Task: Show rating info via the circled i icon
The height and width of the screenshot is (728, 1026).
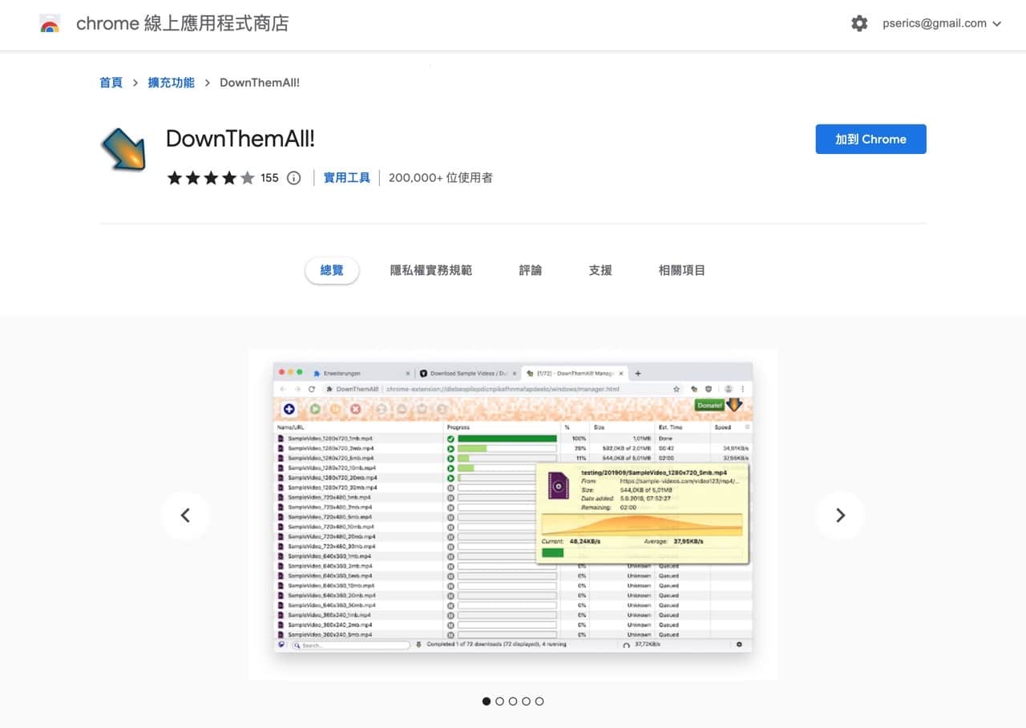Action: point(294,178)
